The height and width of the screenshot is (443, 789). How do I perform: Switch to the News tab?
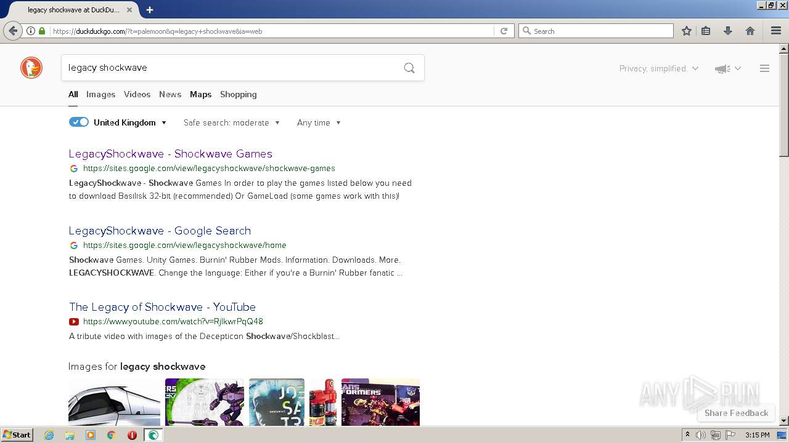point(170,94)
